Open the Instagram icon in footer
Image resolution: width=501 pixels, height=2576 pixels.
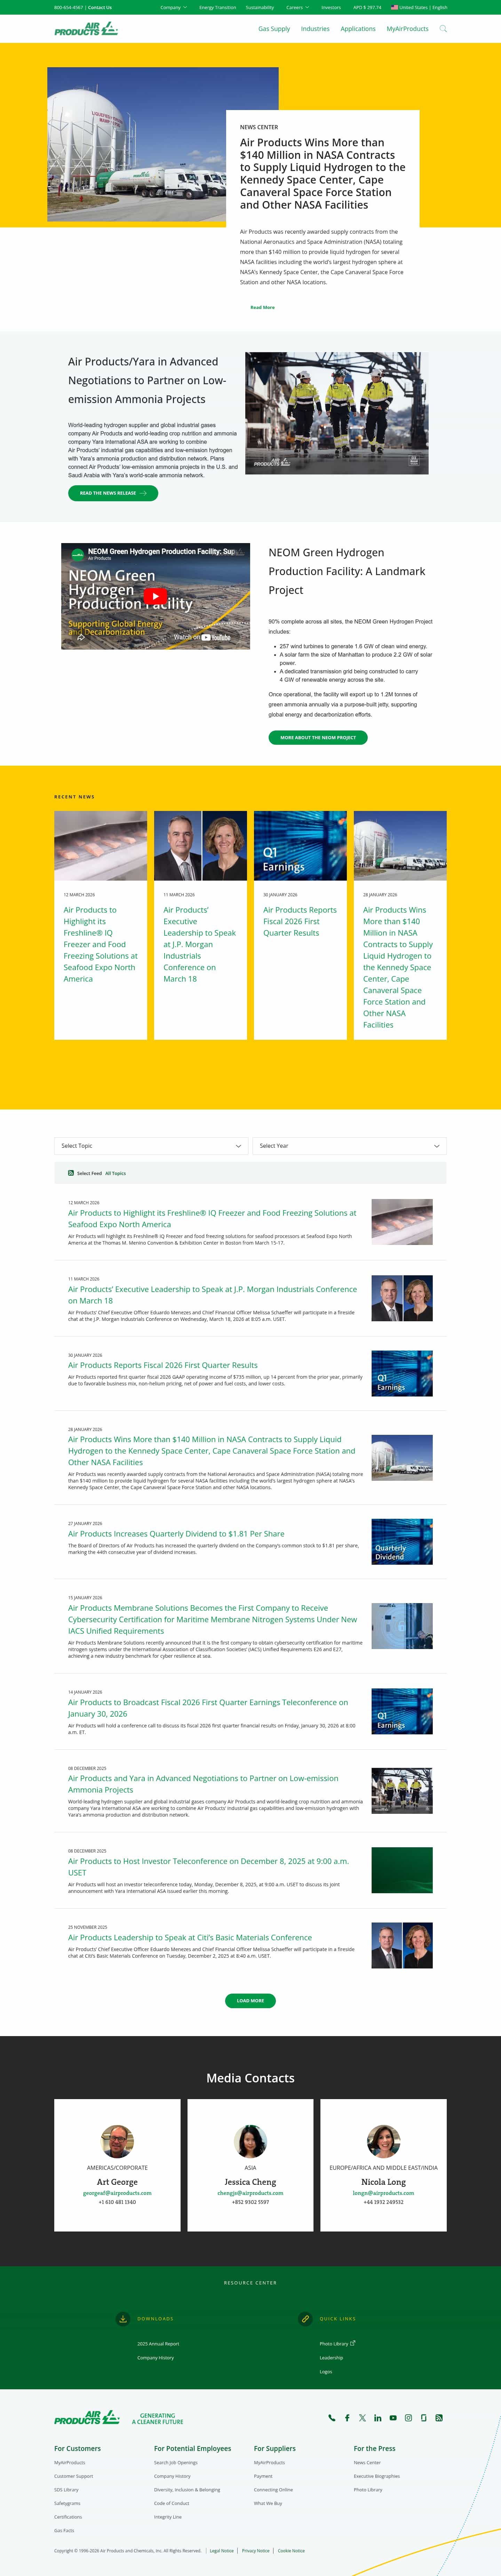[408, 2418]
